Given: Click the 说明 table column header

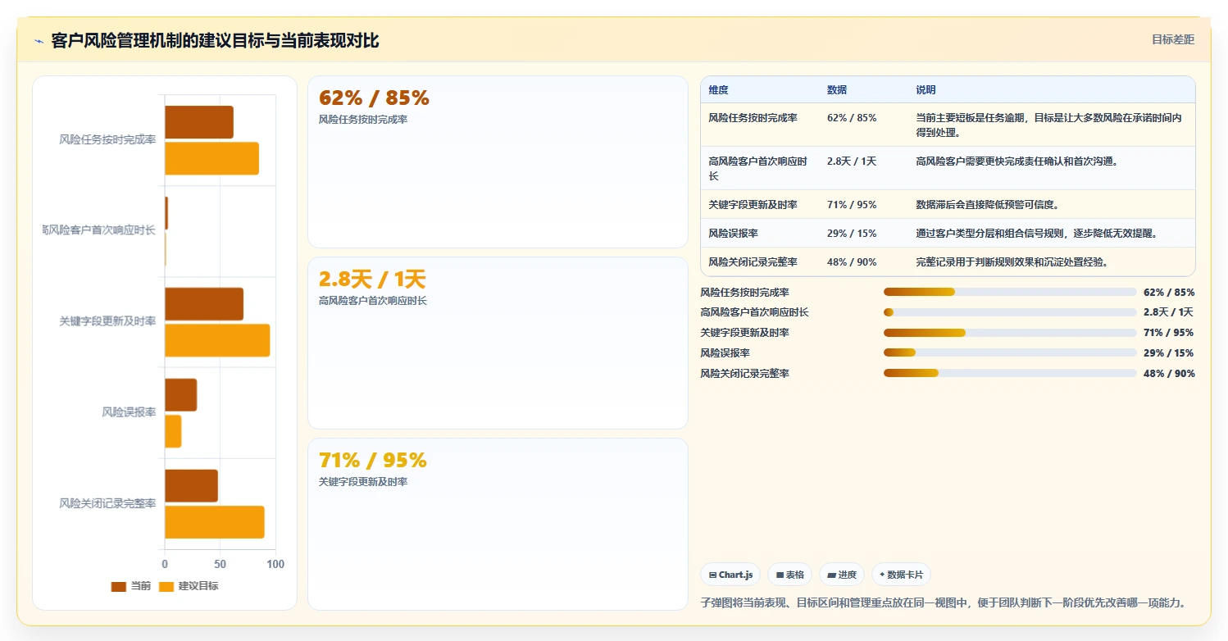Looking at the screenshot, I should [x=926, y=90].
